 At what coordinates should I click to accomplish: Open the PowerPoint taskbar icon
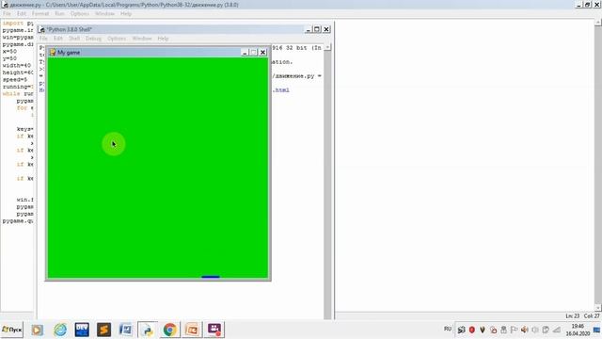(192, 330)
